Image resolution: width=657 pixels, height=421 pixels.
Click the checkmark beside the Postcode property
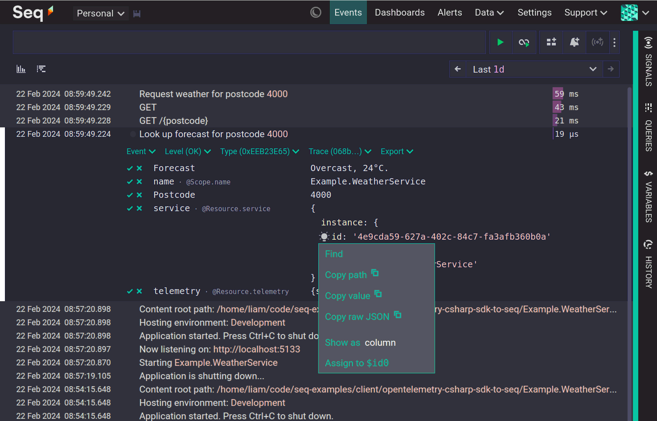tap(130, 195)
